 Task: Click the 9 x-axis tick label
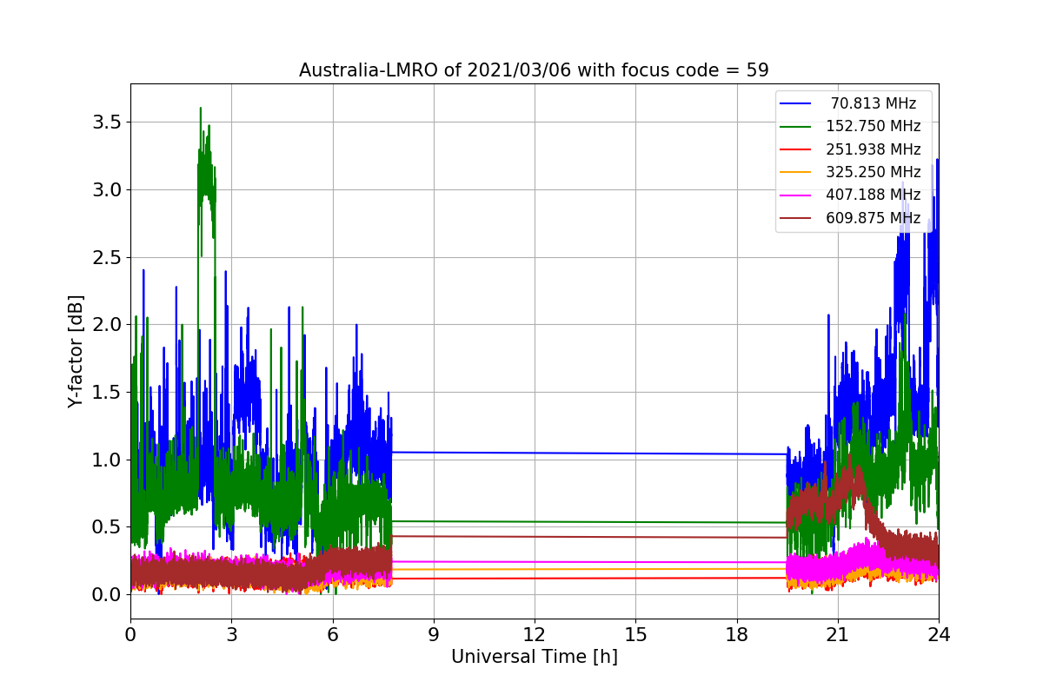pyautogui.click(x=434, y=635)
